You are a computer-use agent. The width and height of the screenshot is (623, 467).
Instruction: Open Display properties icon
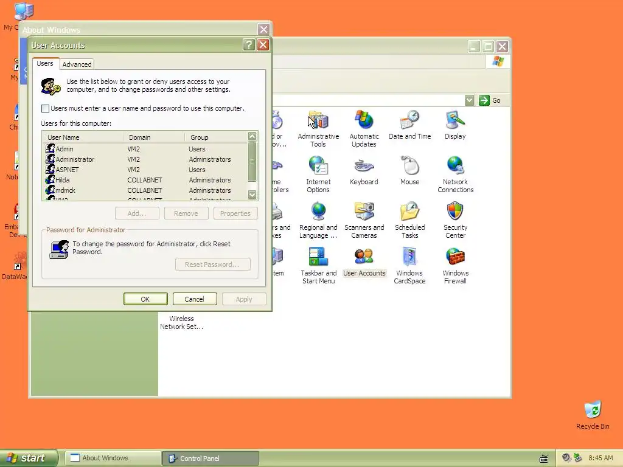click(455, 125)
